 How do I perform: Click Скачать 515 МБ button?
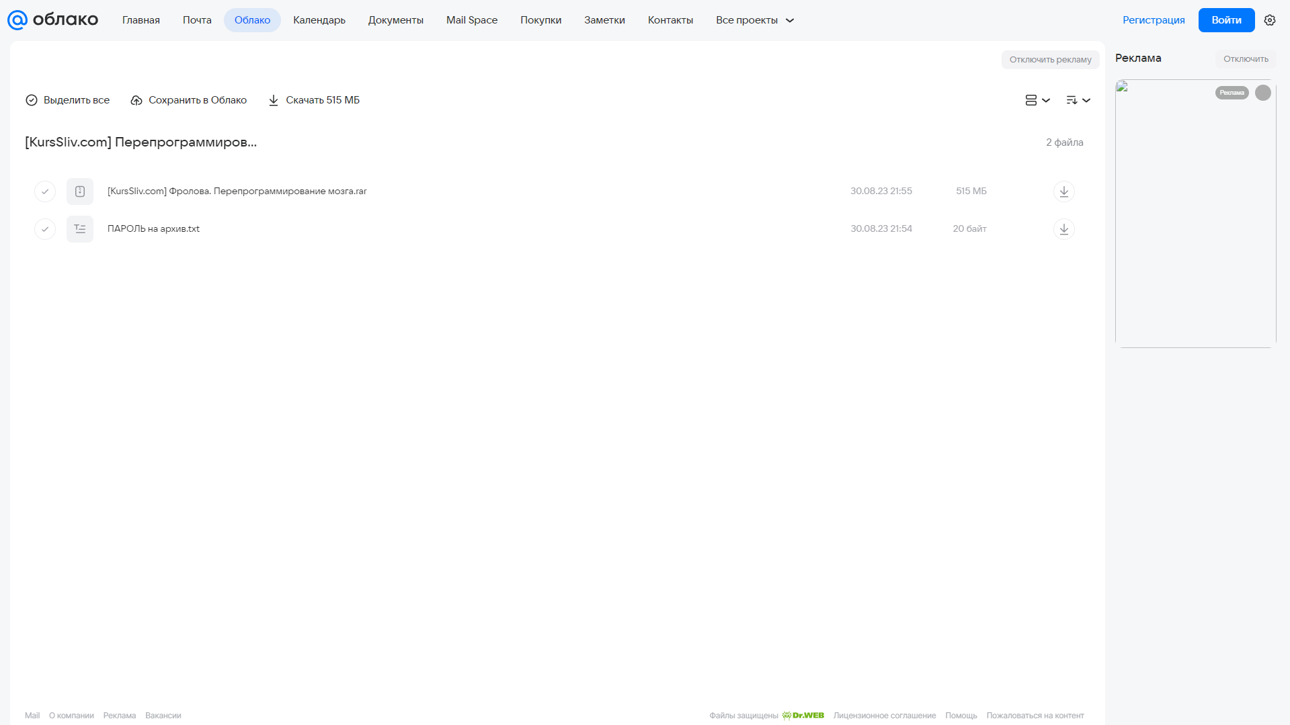314,100
